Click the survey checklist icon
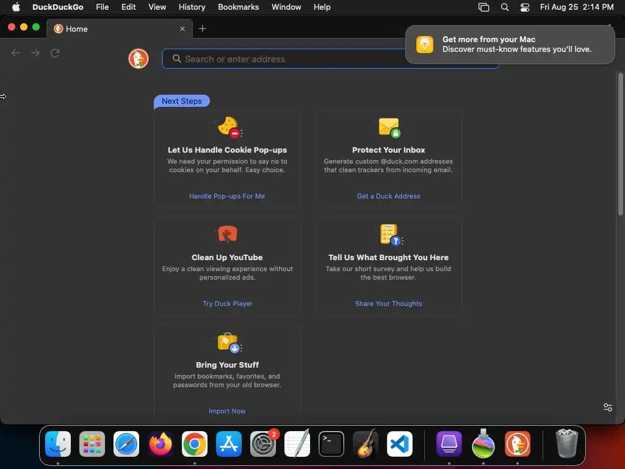Image resolution: width=625 pixels, height=469 pixels. 390,234
